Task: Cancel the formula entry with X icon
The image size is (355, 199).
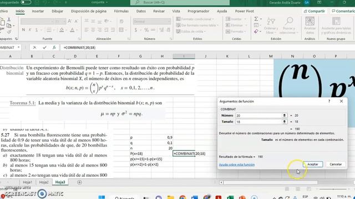Action: [34, 48]
